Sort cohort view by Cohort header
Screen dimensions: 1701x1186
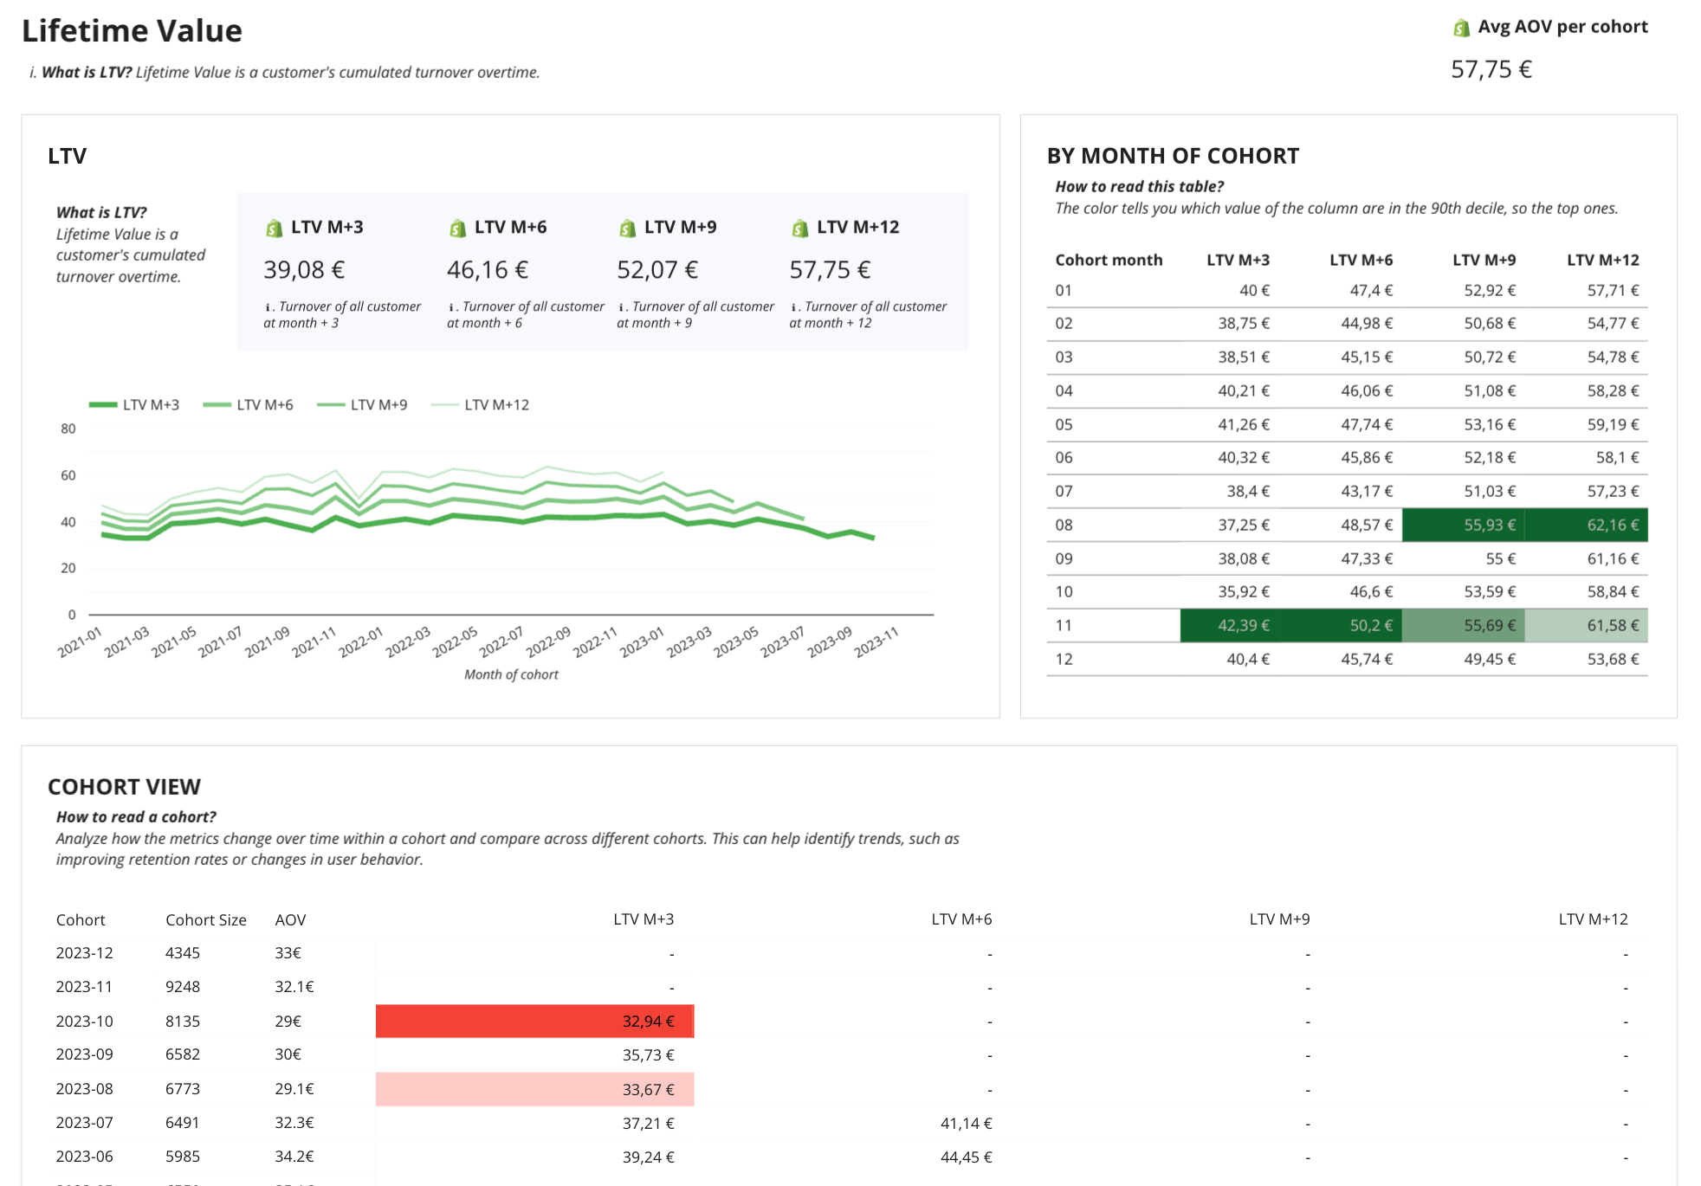pos(81,919)
